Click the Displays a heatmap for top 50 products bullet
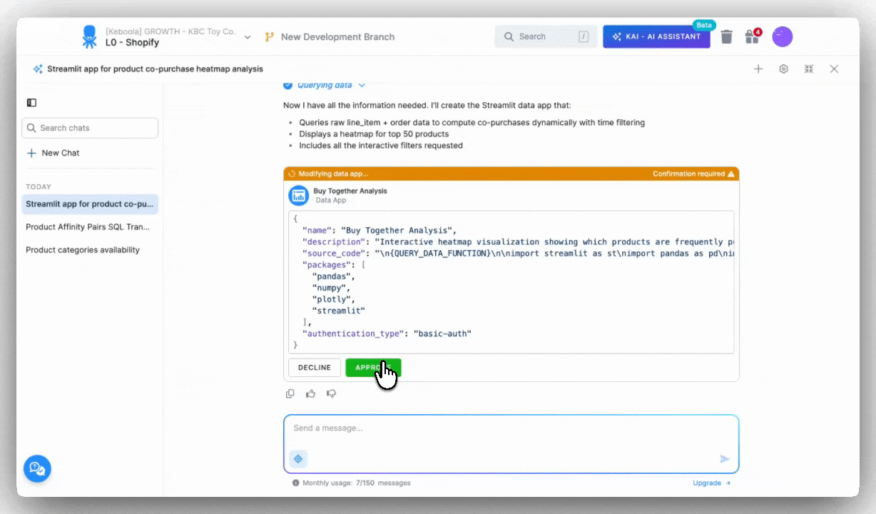The width and height of the screenshot is (876, 514). [x=374, y=134]
